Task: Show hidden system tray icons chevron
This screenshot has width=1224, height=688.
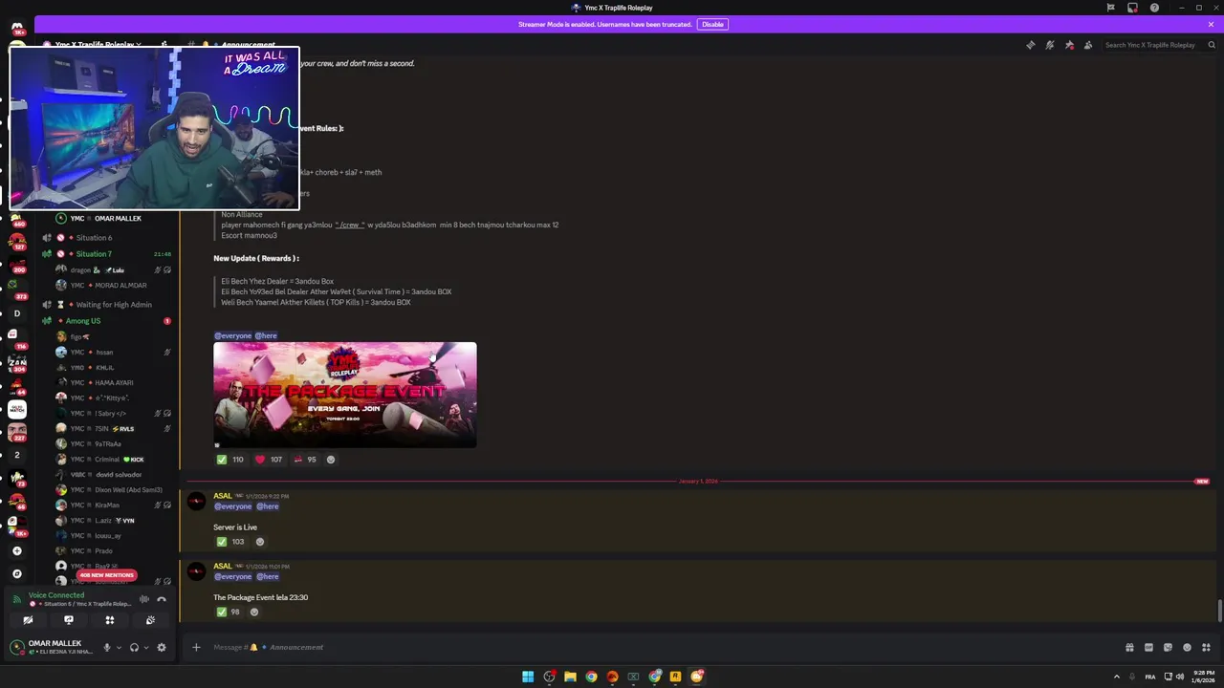Action: (x=1116, y=677)
